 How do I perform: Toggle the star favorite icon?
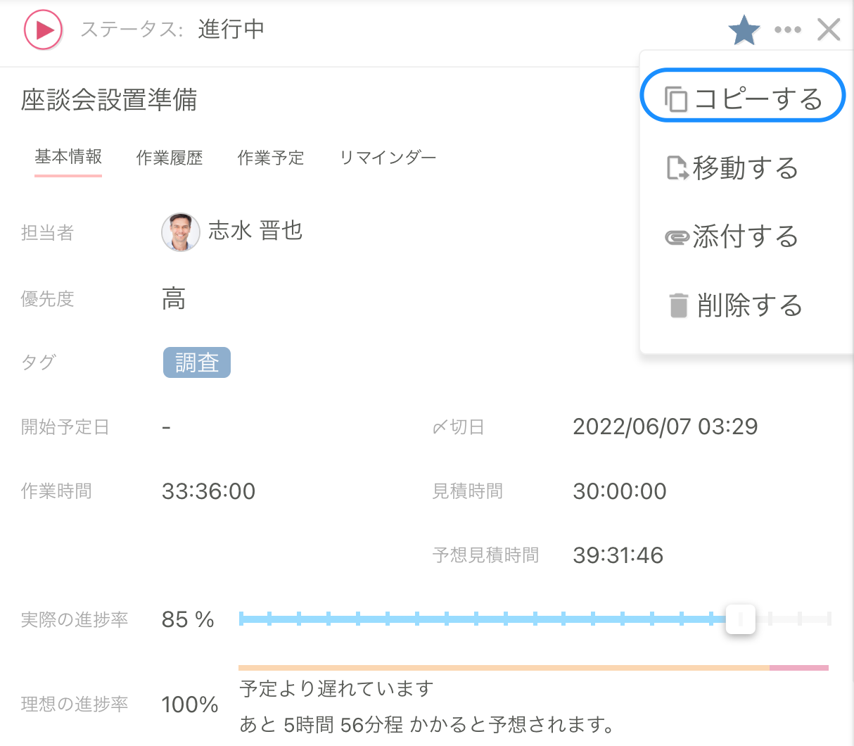744,30
